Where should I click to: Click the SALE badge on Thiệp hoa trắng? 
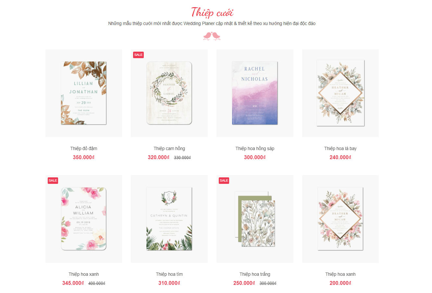pyautogui.click(x=224, y=181)
